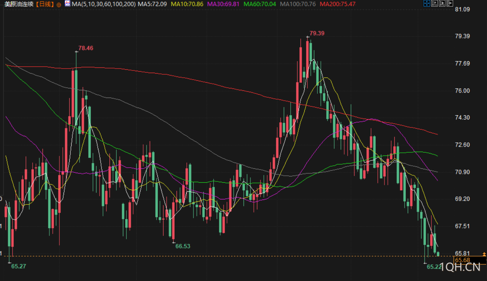Click the magenta MA30:69.81 legend label
Image resolution: width=487 pixels, height=281 pixels.
pyautogui.click(x=223, y=4)
